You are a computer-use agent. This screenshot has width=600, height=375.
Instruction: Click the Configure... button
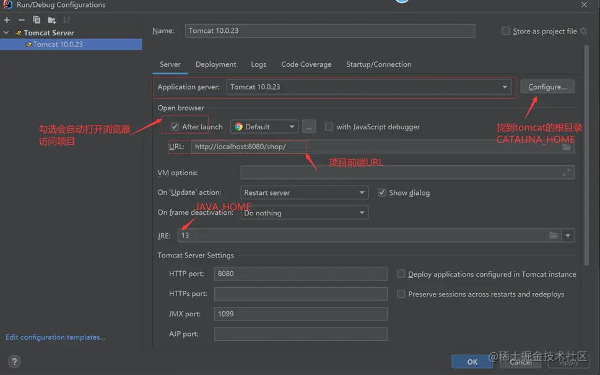click(547, 87)
